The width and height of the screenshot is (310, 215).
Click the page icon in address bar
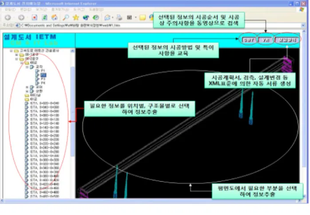coord(17,25)
